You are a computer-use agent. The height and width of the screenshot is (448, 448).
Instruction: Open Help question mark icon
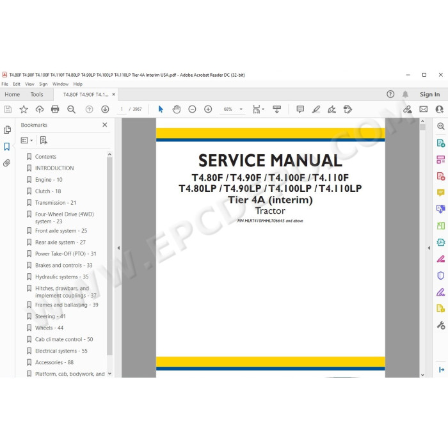[390, 94]
